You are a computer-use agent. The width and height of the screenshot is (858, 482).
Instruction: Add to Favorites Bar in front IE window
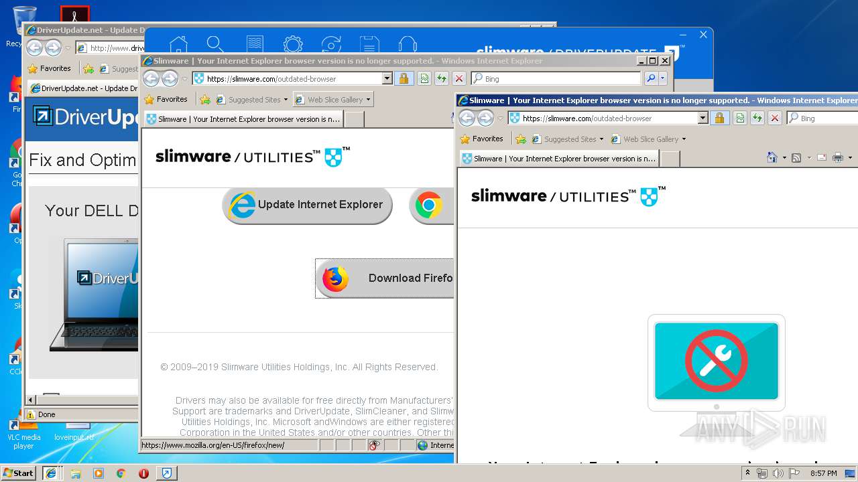(521, 139)
